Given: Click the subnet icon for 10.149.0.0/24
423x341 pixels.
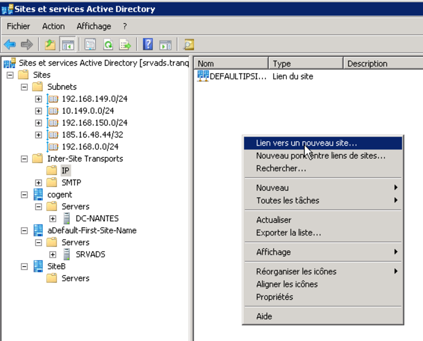Looking at the screenshot, I should (52, 111).
